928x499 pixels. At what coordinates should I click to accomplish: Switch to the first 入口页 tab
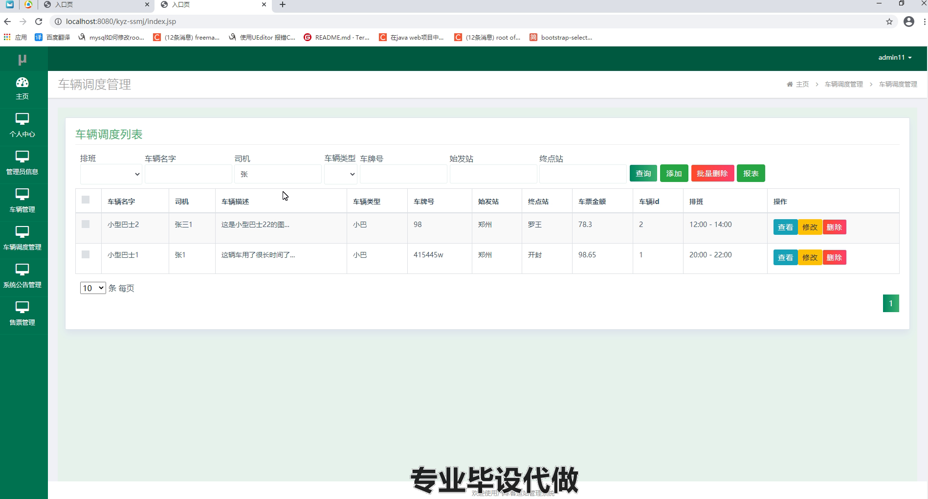click(x=96, y=5)
